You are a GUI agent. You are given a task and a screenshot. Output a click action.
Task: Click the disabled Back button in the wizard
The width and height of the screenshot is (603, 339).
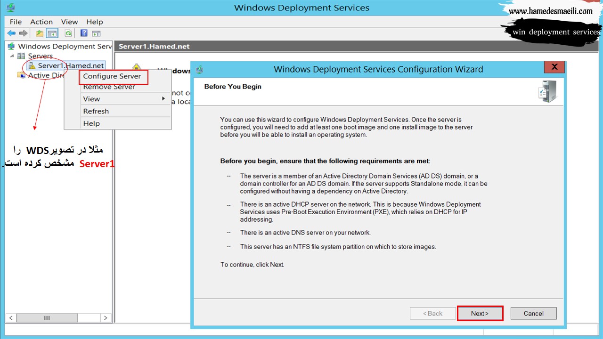[432, 314]
